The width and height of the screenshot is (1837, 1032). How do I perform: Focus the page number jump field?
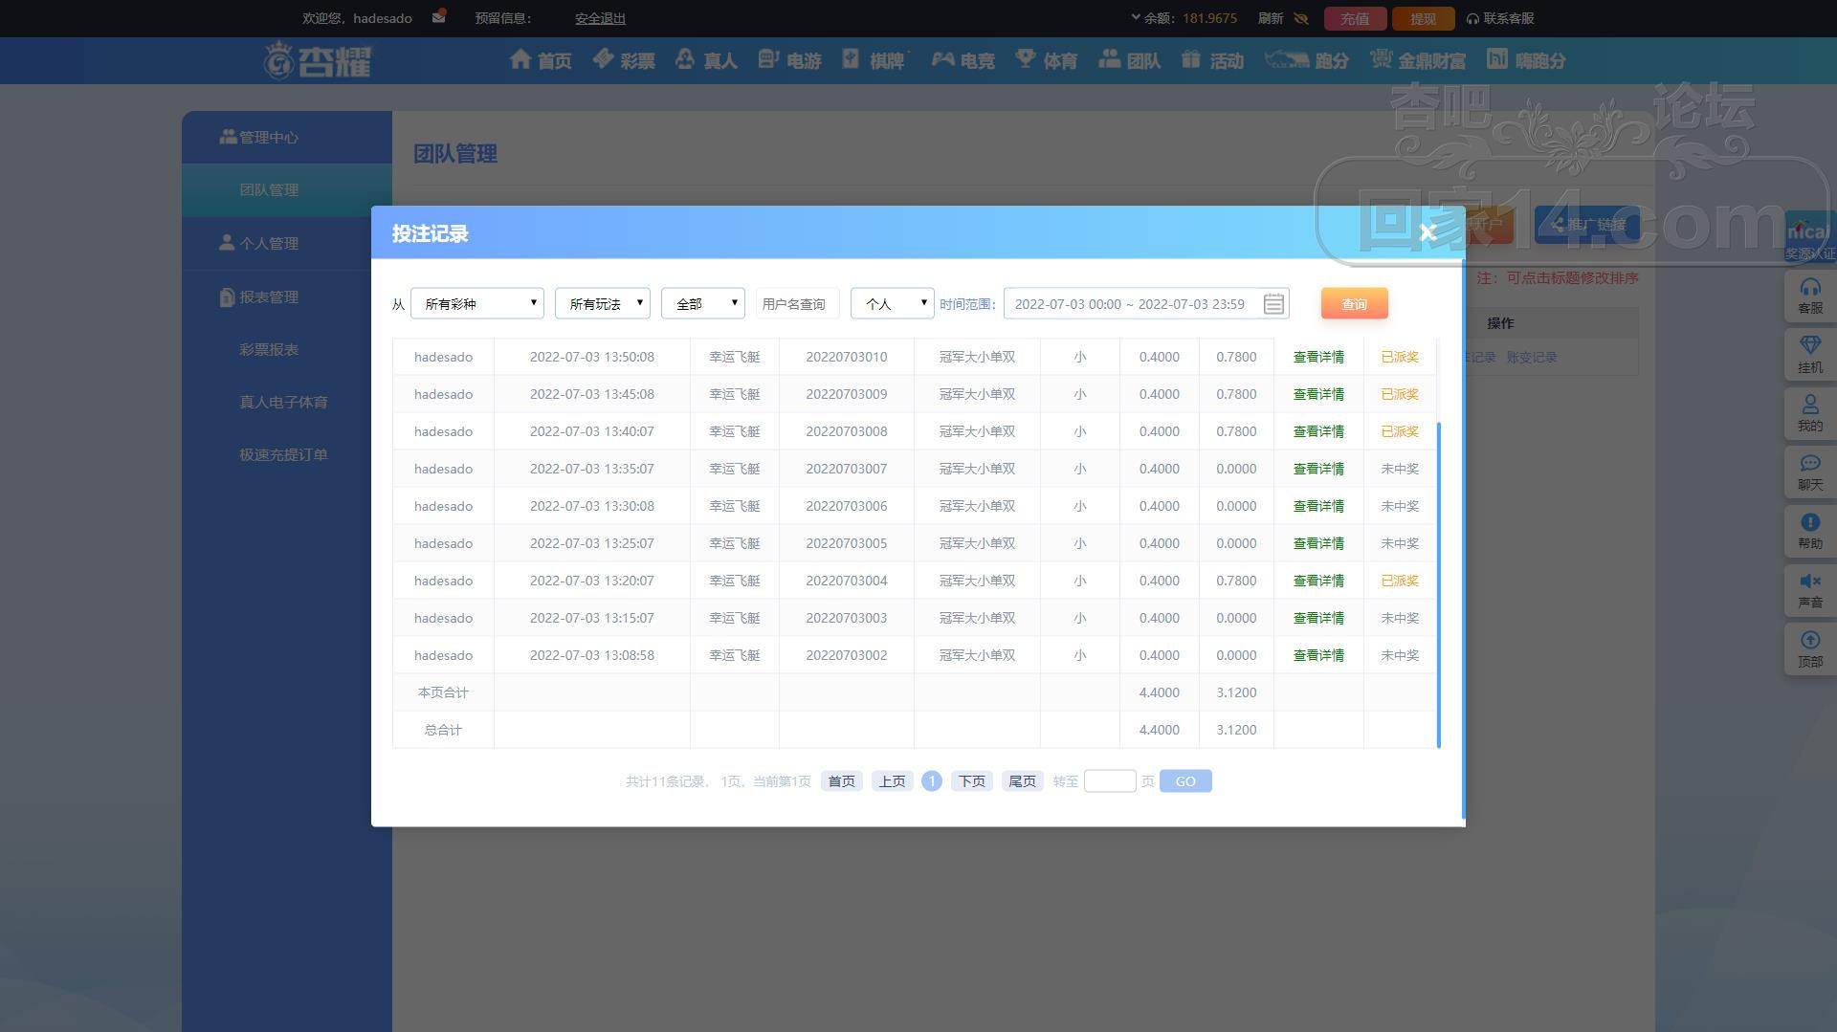(x=1110, y=781)
